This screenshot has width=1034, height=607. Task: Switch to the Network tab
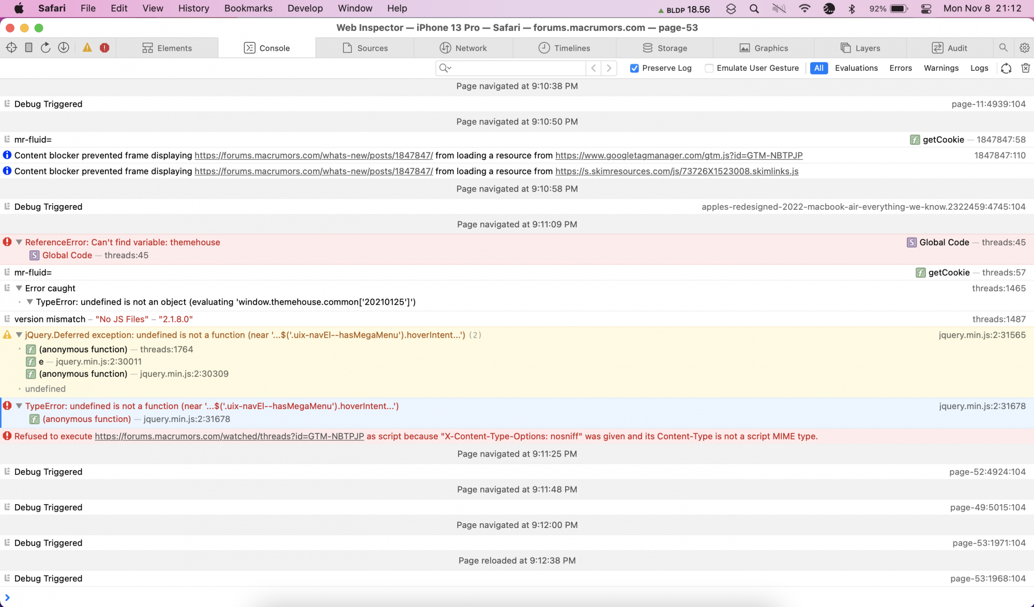pyautogui.click(x=463, y=48)
